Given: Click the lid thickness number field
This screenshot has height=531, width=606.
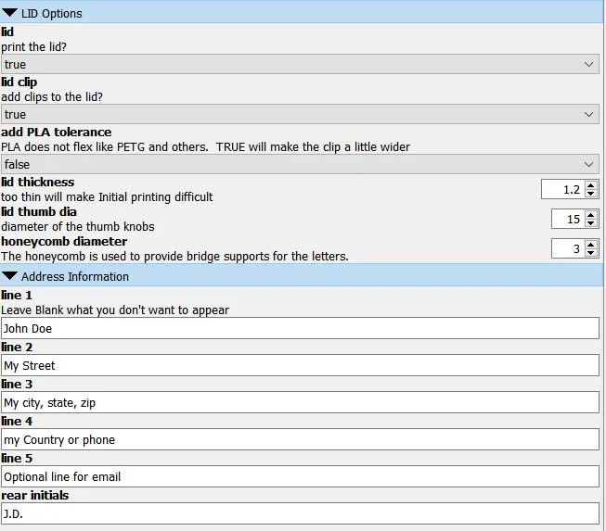Looking at the screenshot, I should (x=562, y=190).
